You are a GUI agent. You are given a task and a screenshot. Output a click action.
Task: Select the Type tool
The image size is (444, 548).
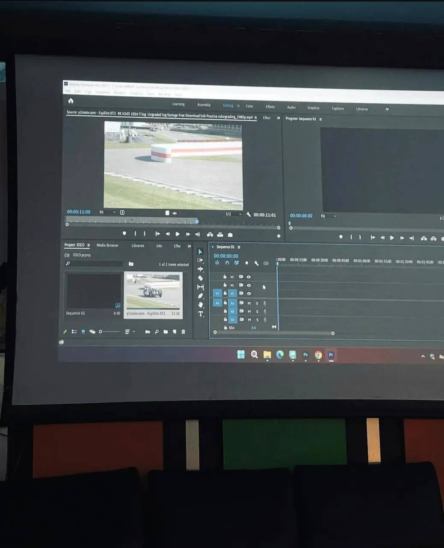(x=200, y=313)
